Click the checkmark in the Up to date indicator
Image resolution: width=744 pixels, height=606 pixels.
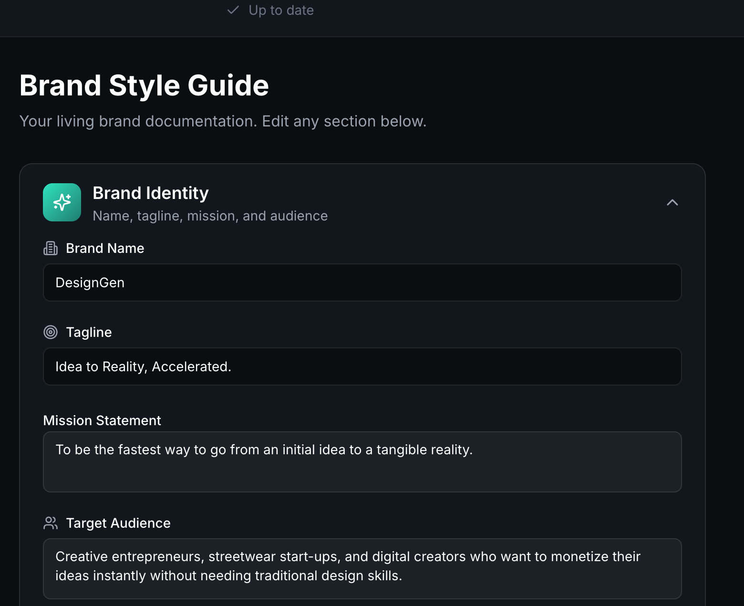click(233, 10)
